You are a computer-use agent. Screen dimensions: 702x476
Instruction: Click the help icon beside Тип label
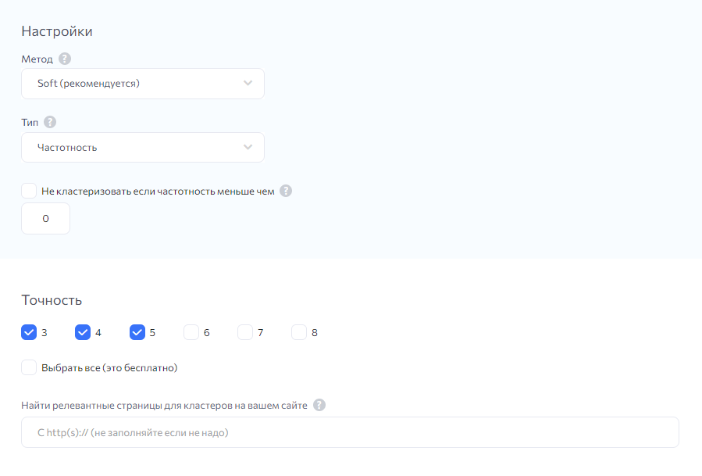point(50,122)
